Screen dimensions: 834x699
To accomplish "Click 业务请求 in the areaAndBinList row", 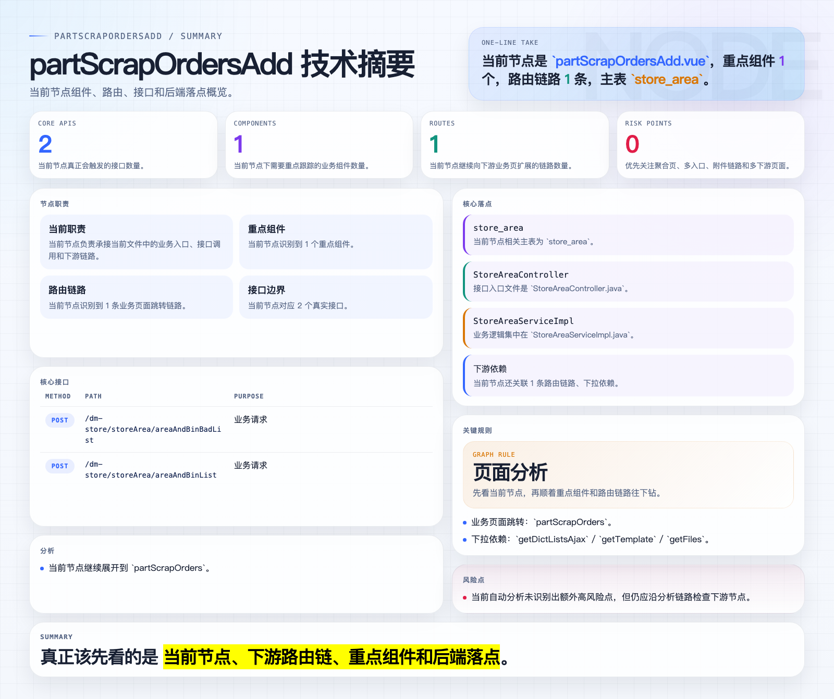I will pyautogui.click(x=251, y=465).
